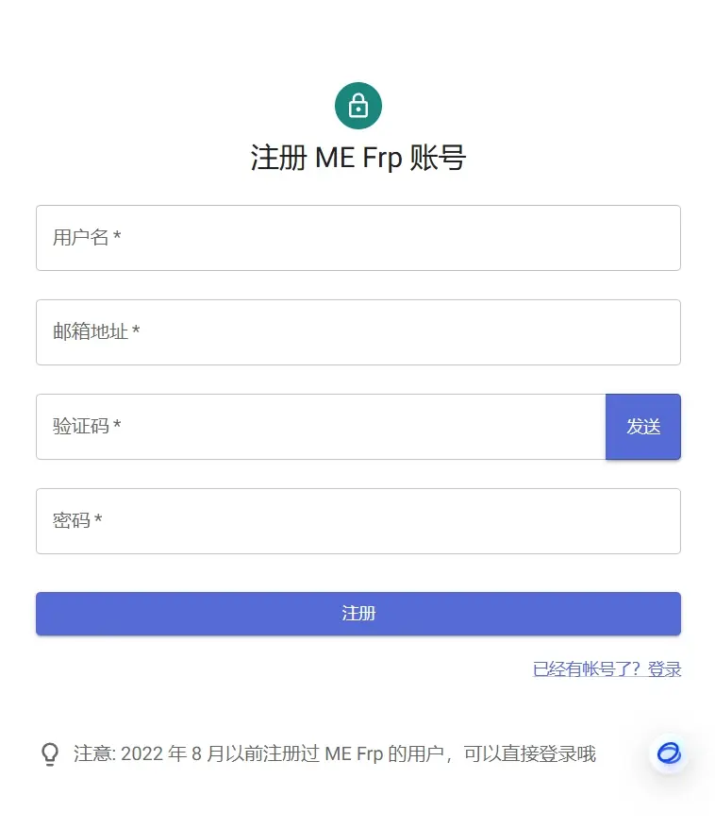
Task: Click the 注册 ME Frp 账号 heading
Action: [x=357, y=158]
